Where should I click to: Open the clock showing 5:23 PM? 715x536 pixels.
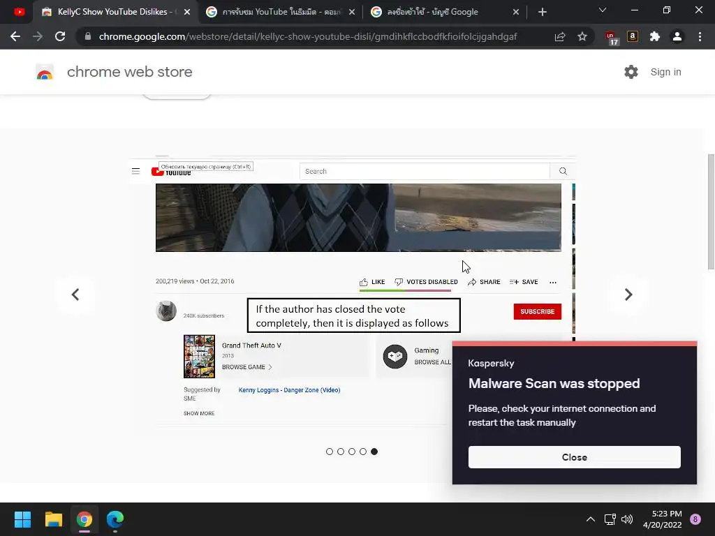663,519
